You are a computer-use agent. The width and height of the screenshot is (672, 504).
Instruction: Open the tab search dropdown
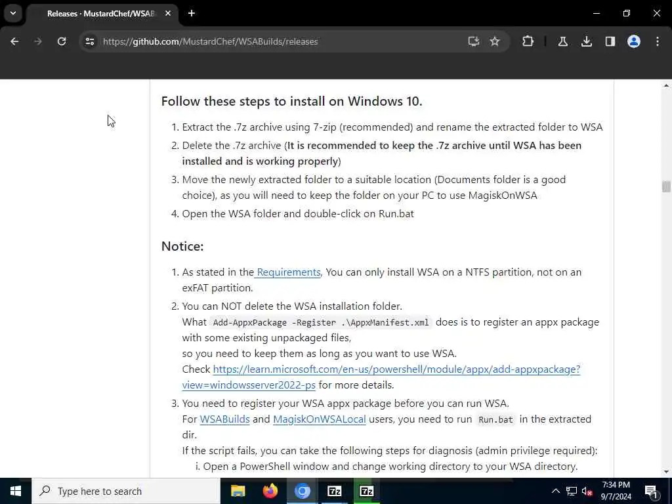click(x=13, y=13)
